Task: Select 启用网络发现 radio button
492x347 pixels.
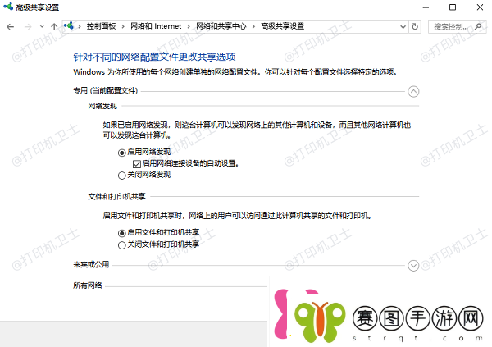Action: coord(121,153)
